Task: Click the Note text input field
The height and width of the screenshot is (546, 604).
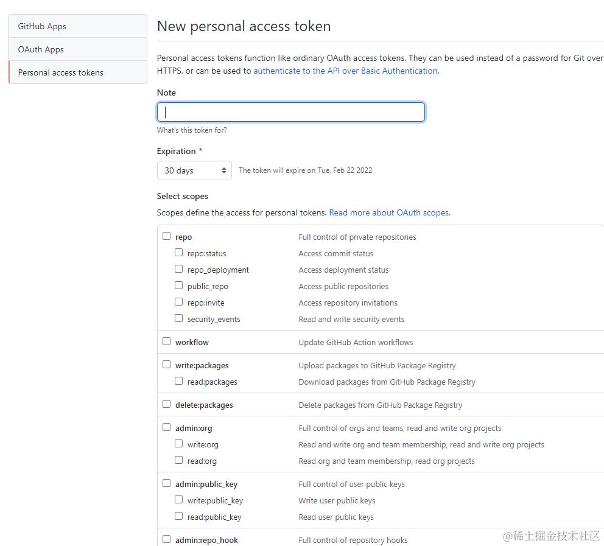Action: 291,112
